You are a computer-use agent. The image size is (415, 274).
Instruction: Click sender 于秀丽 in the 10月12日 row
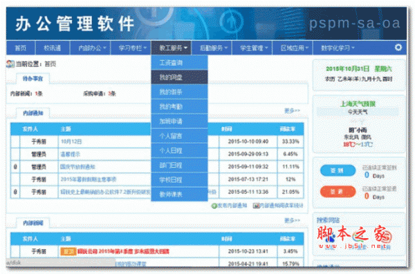[x=39, y=141]
